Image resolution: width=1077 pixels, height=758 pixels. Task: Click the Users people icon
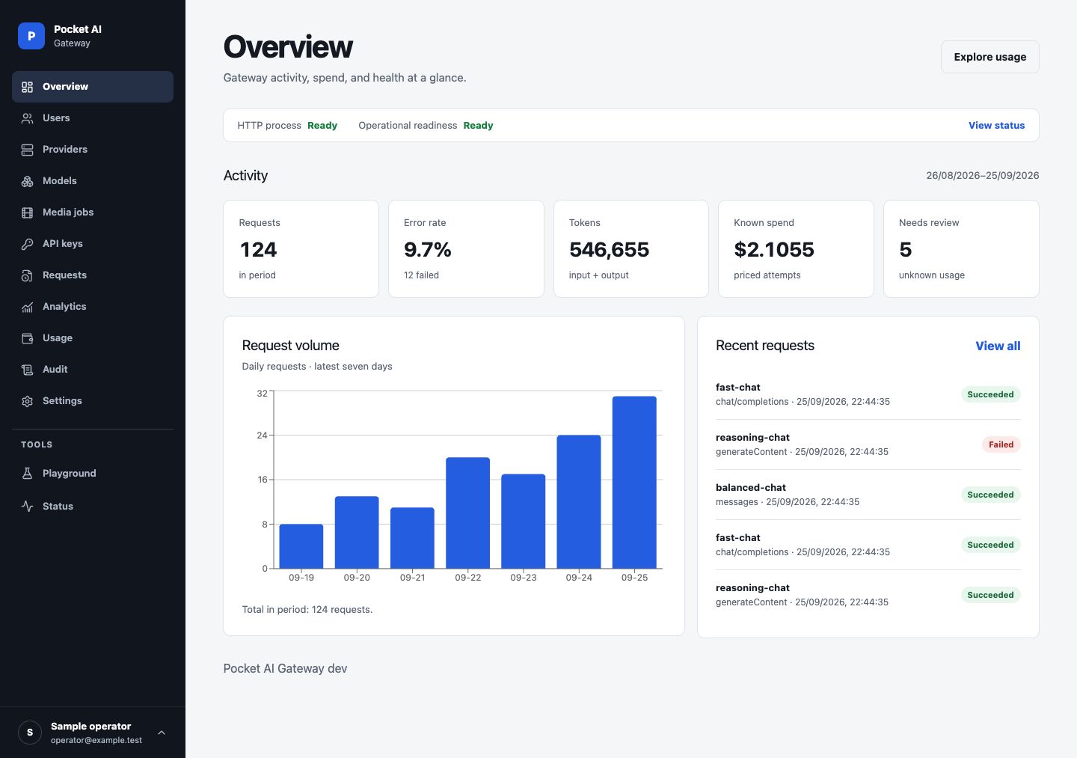click(27, 118)
